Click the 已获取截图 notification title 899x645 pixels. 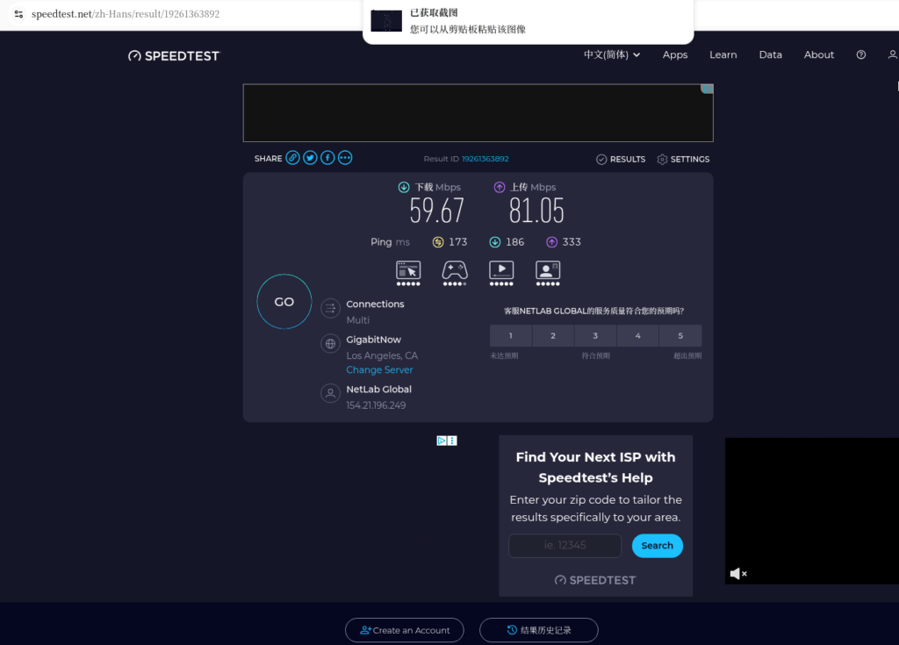[x=434, y=12]
